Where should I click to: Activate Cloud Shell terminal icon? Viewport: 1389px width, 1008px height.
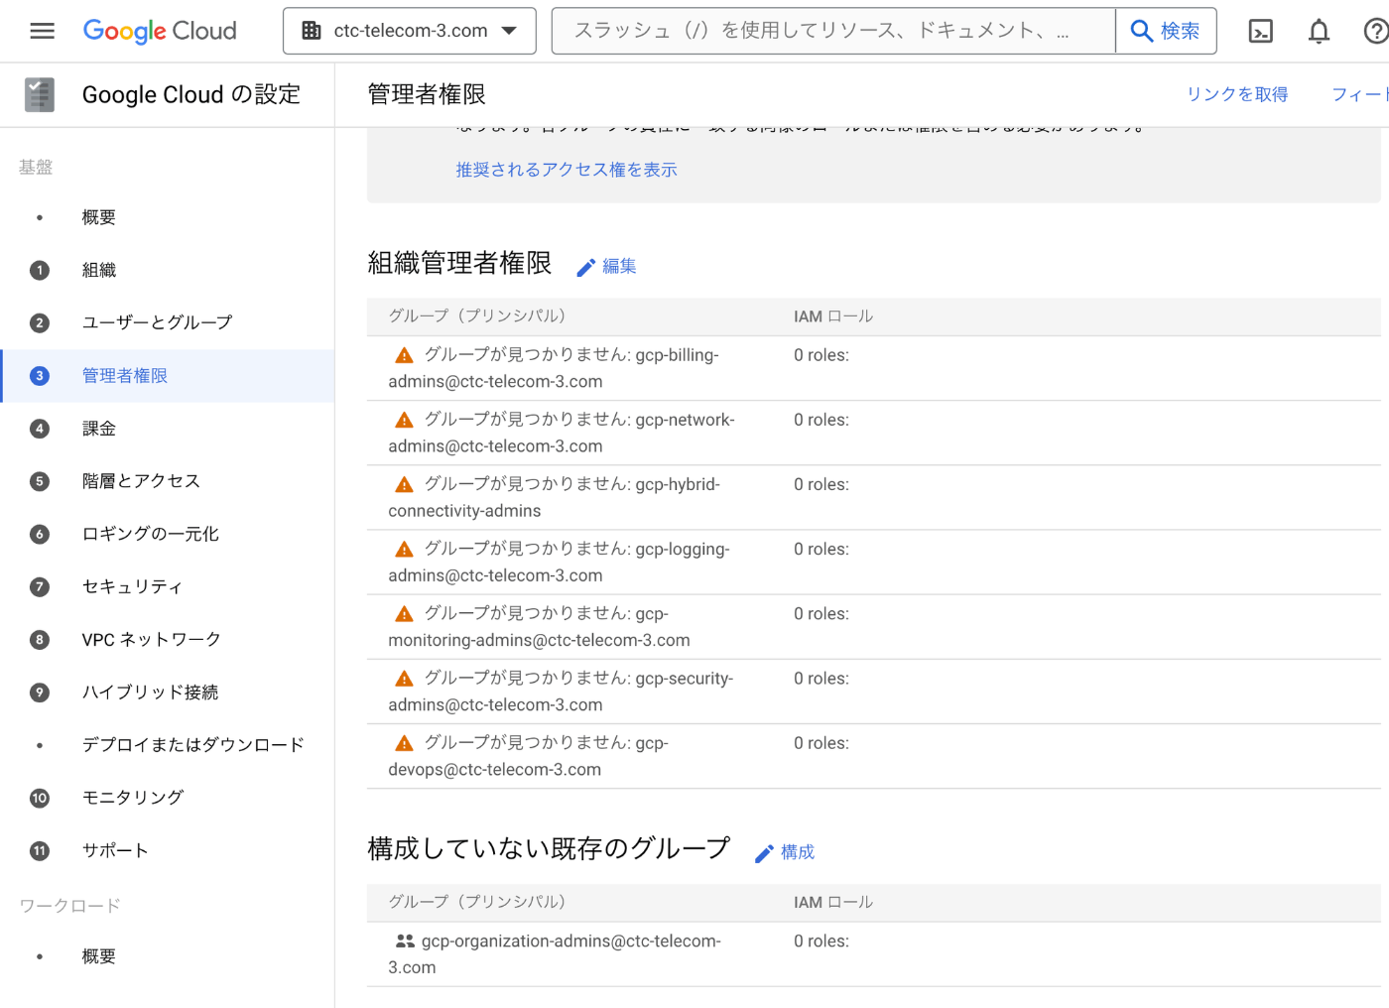click(1260, 32)
